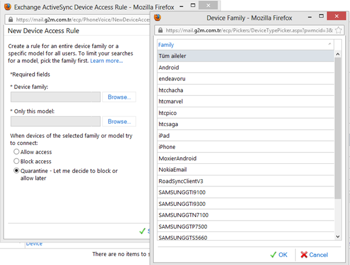The height and width of the screenshot is (265, 350).
Task: Select htcsaga family row
Action: click(245, 124)
